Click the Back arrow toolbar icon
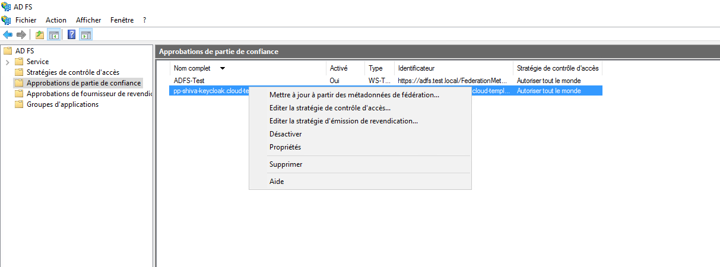The width and height of the screenshot is (720, 267). (x=8, y=34)
